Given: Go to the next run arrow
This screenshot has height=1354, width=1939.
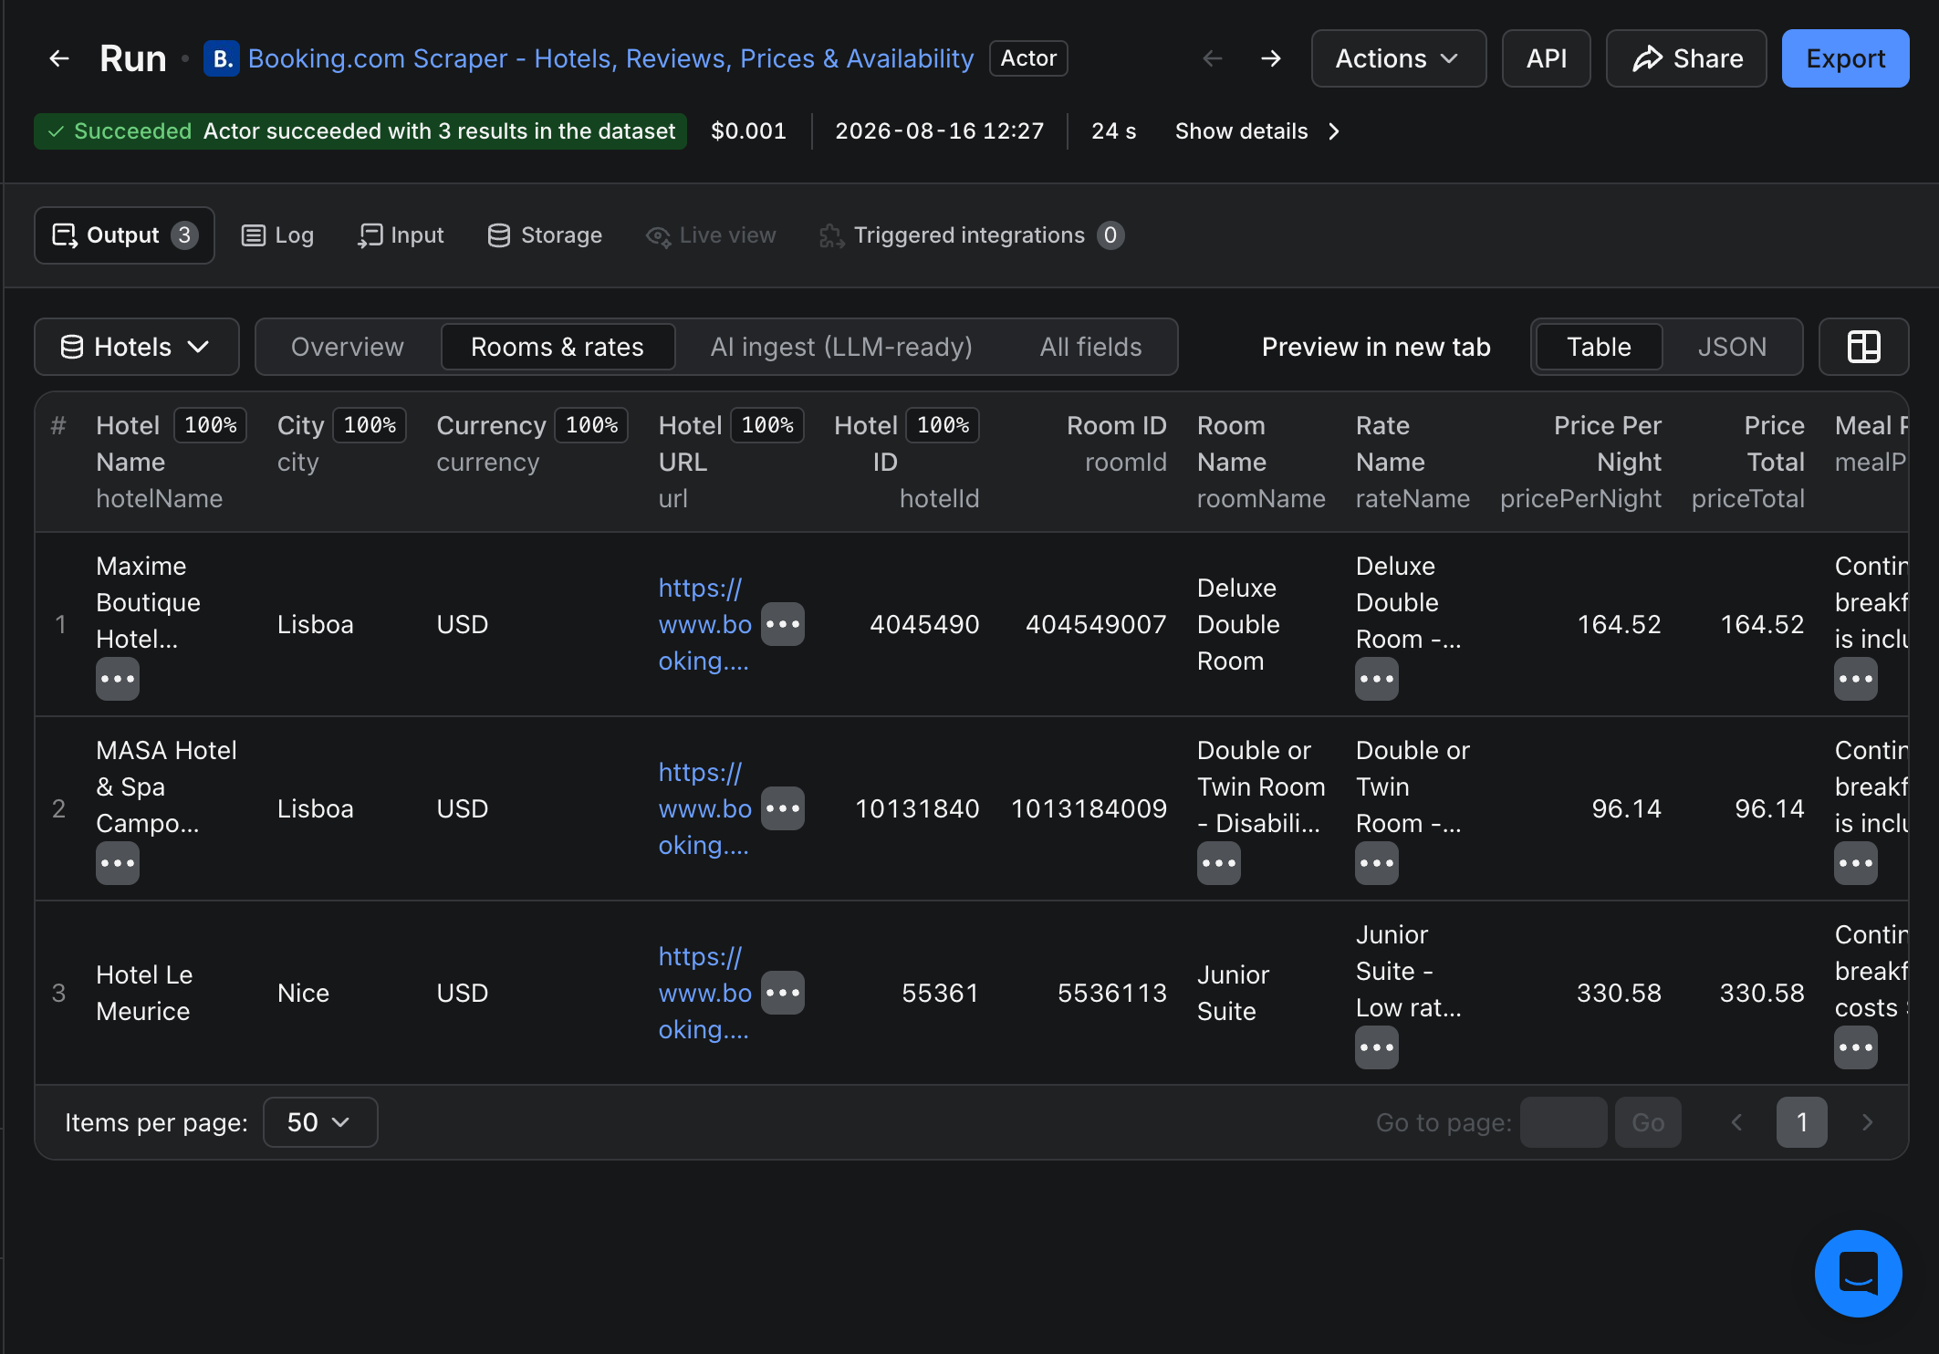Looking at the screenshot, I should (x=1271, y=58).
